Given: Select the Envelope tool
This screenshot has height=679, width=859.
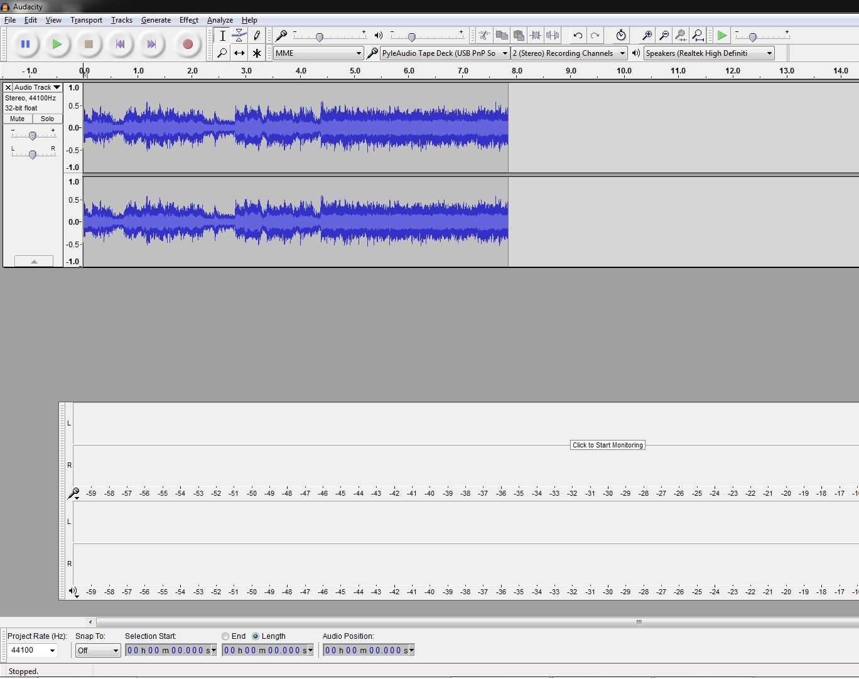Looking at the screenshot, I should 239,36.
